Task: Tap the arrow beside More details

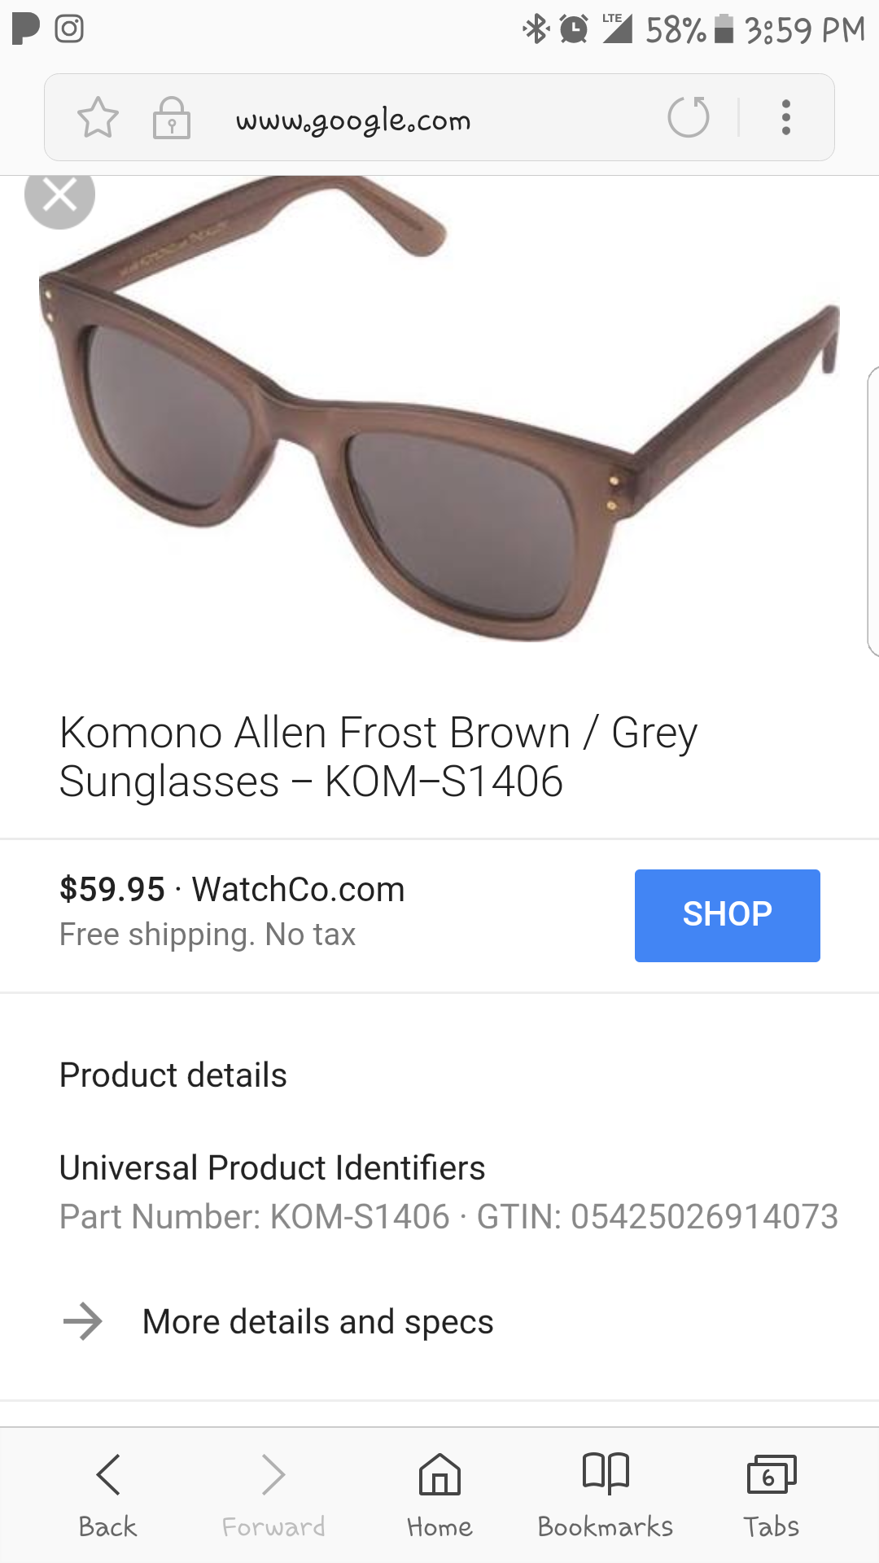Action: (x=82, y=1321)
